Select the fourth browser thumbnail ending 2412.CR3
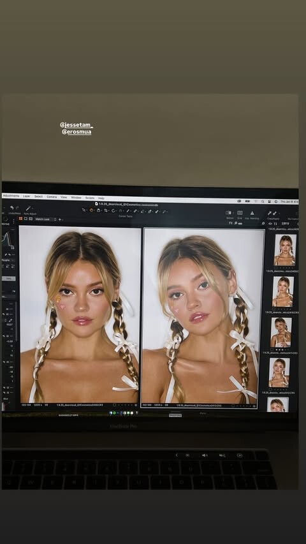Image resolution: width=306 pixels, height=544 pixels. click(x=279, y=372)
